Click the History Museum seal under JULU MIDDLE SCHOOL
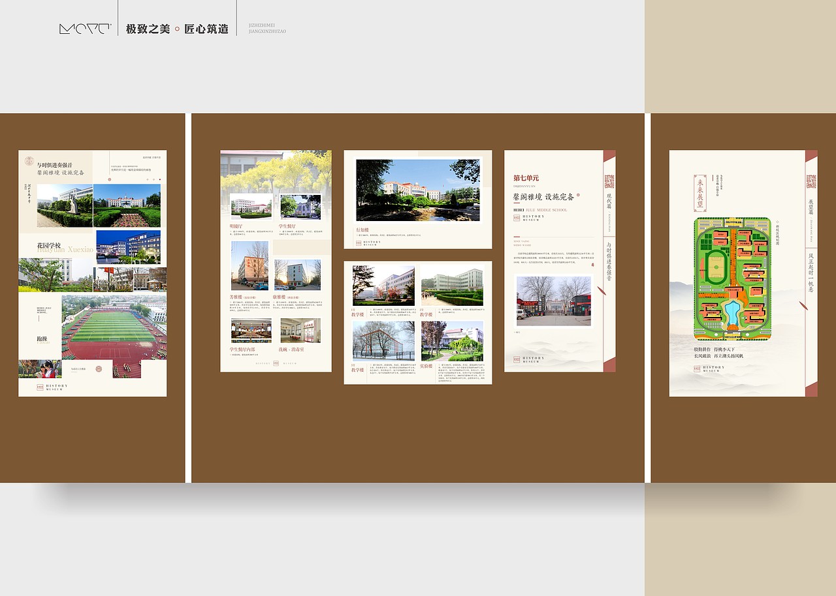 point(517,218)
